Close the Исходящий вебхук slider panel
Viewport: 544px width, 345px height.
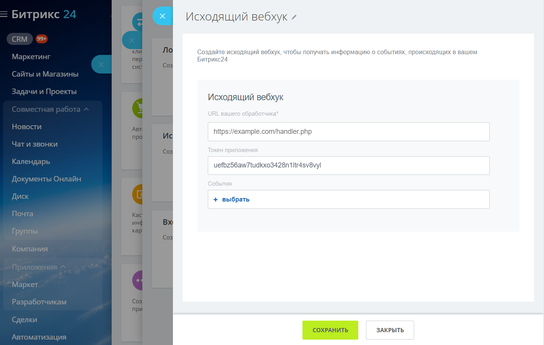click(162, 16)
